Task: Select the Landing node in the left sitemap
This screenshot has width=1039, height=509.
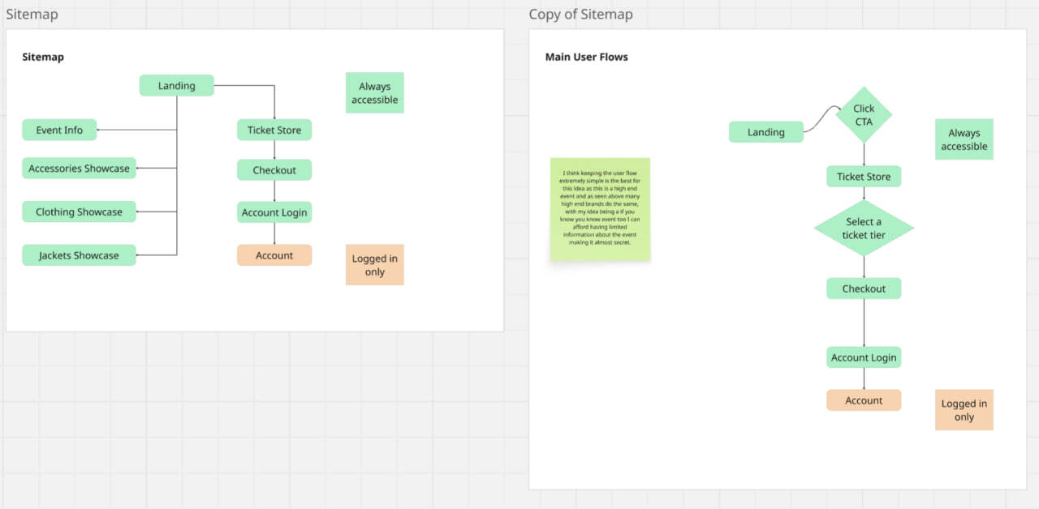Action: click(176, 85)
